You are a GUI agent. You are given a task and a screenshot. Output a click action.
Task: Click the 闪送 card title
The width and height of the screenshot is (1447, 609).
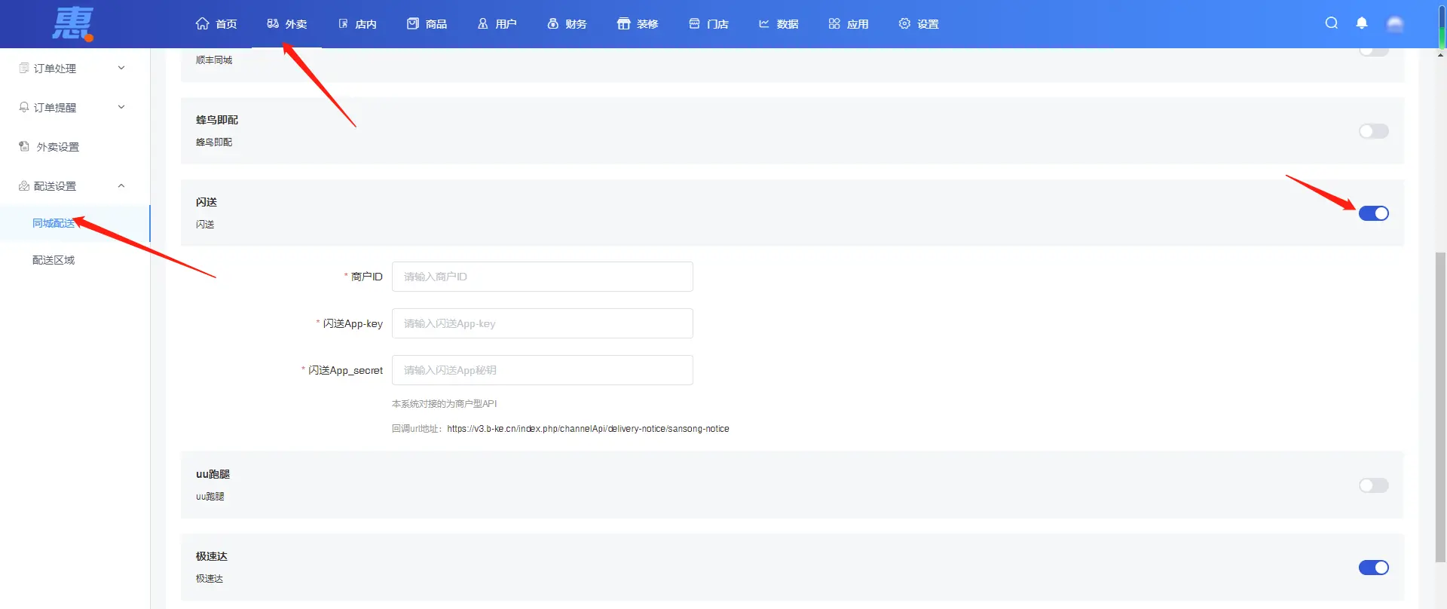(206, 202)
